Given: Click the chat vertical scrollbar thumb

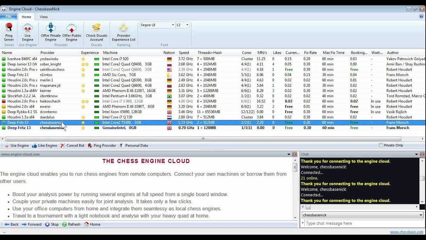Looking at the screenshot, I should 422,178.
